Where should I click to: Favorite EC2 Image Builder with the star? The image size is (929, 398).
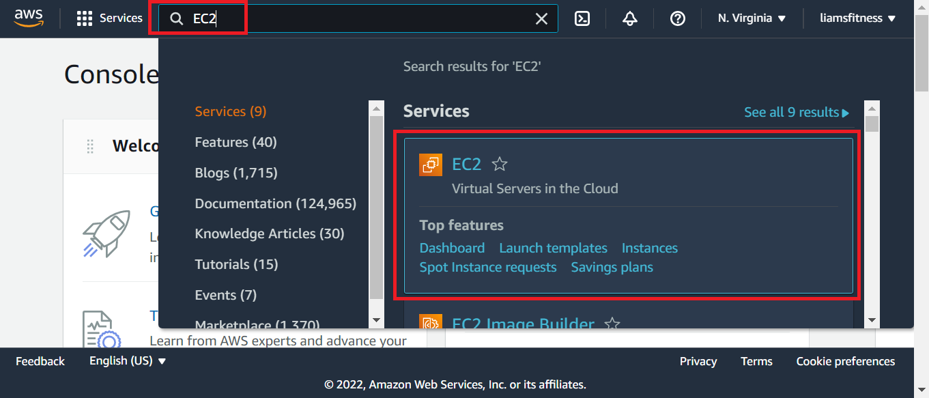pyautogui.click(x=612, y=324)
